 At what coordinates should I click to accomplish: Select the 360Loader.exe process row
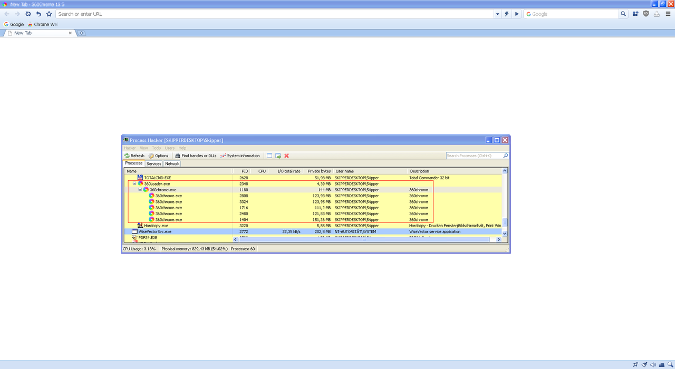coord(313,184)
